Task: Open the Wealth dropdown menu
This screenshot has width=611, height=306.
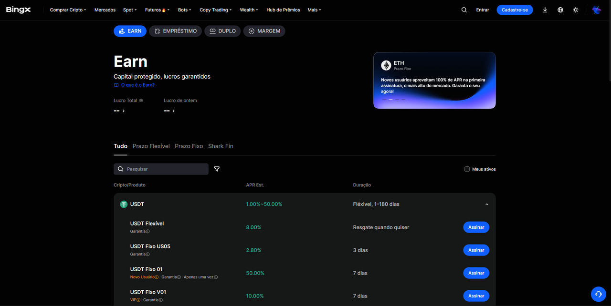Action: click(x=249, y=10)
